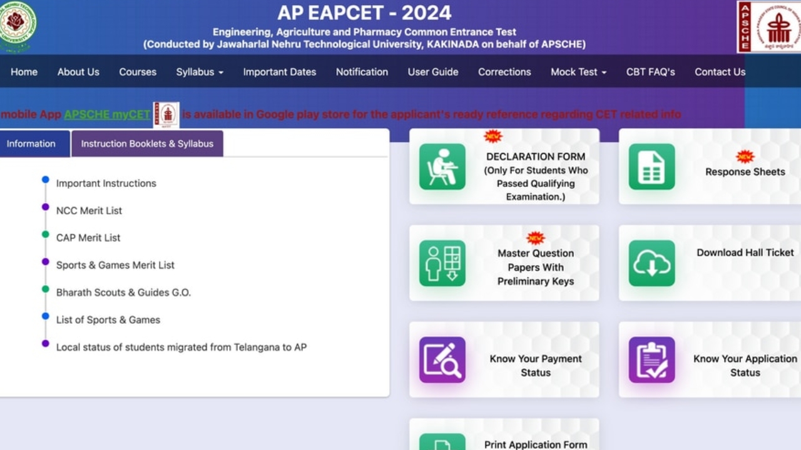Expand the Syllabus dropdown menu
This screenshot has height=450, width=801.
200,72
